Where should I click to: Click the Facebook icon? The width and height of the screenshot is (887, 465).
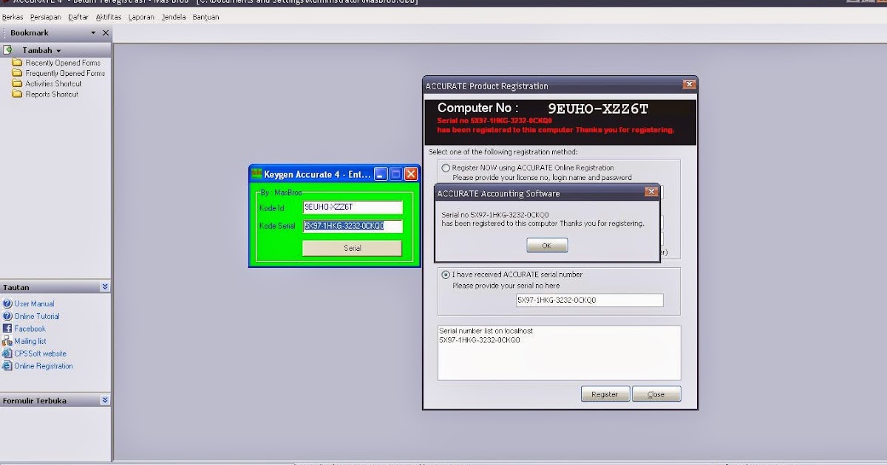coord(7,328)
